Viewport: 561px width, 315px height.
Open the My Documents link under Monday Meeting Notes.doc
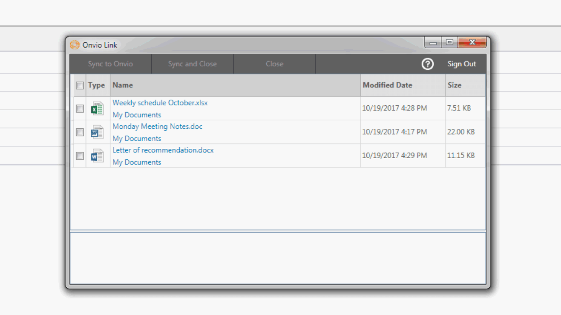137,139
